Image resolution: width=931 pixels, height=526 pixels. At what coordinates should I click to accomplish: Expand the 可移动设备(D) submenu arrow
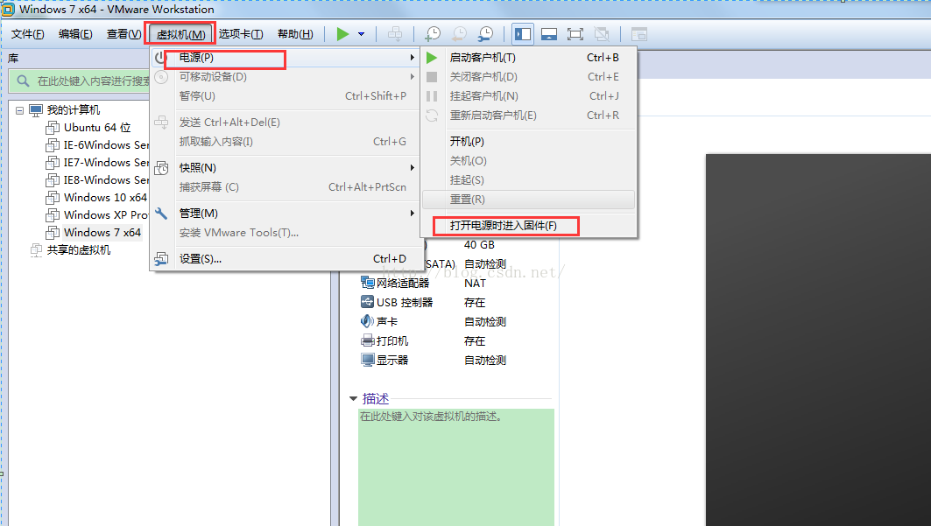pos(412,76)
